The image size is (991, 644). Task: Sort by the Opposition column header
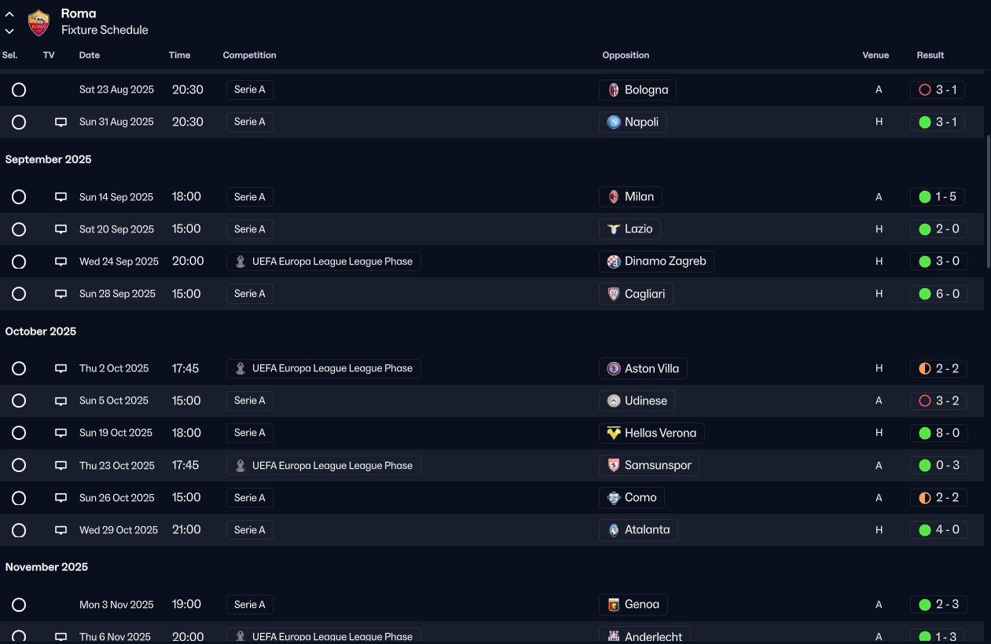coord(626,55)
